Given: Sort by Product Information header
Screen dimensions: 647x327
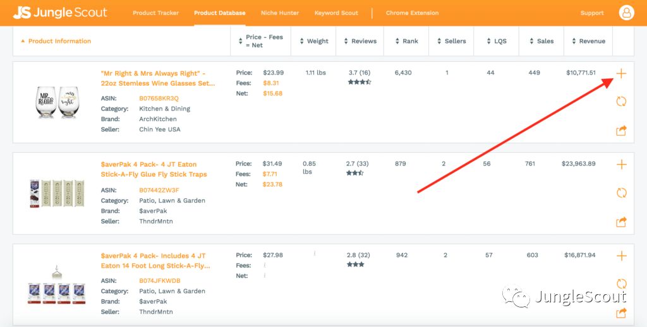Looking at the screenshot, I should pos(56,41).
